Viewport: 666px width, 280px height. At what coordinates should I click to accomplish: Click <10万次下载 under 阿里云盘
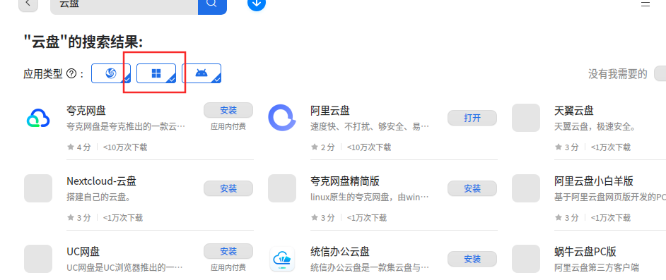coord(368,147)
